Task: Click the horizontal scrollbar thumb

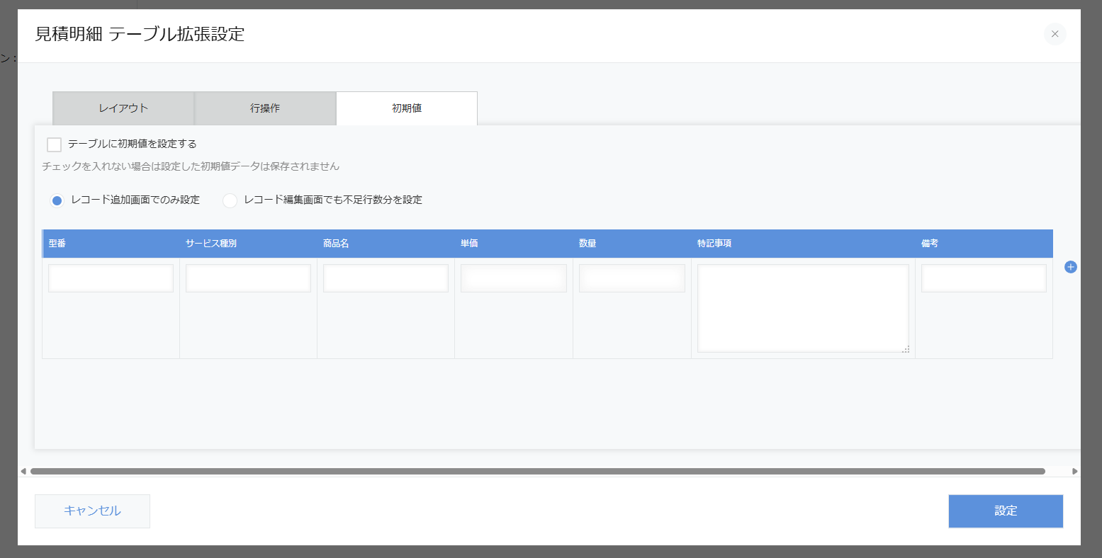Action: click(537, 471)
